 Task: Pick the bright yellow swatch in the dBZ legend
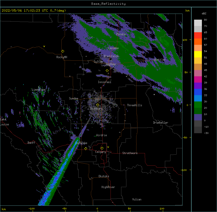tap(198, 54)
